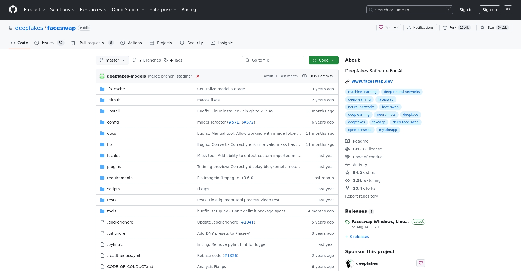The image size is (521, 271).
Task: Open the Open Source menu
Action: (128, 10)
